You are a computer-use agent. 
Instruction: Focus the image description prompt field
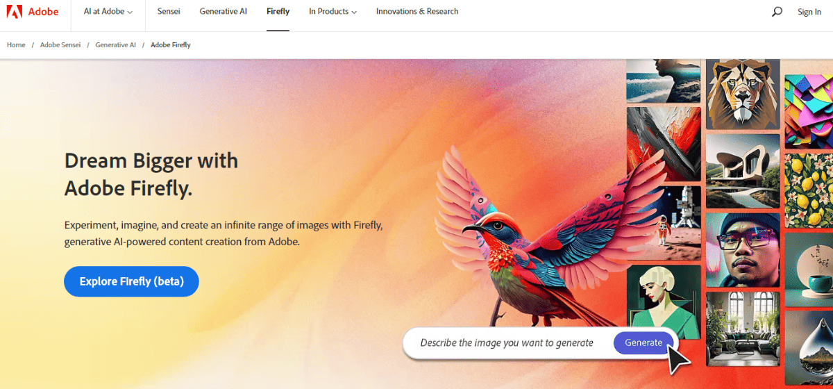pyautogui.click(x=507, y=342)
